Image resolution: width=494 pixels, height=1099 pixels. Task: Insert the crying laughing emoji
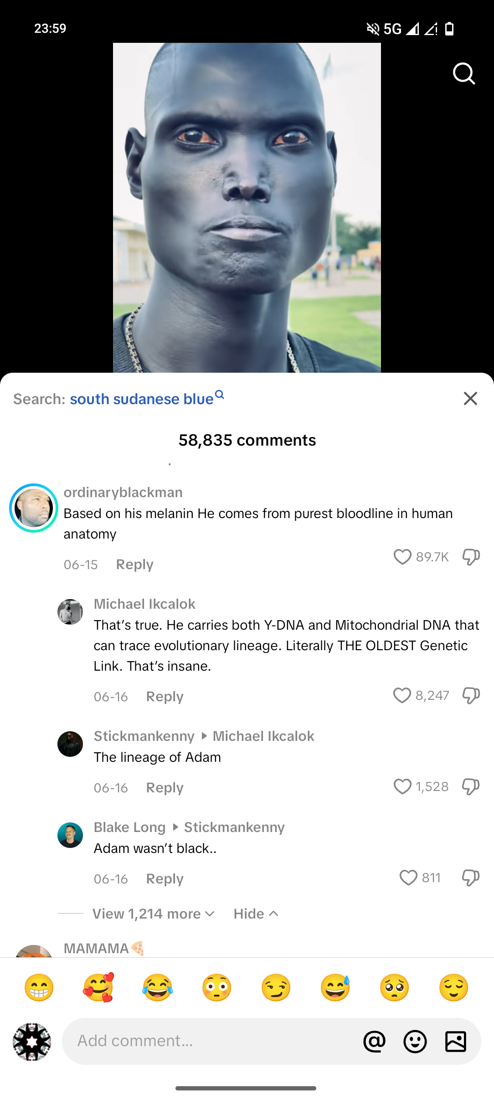157,987
